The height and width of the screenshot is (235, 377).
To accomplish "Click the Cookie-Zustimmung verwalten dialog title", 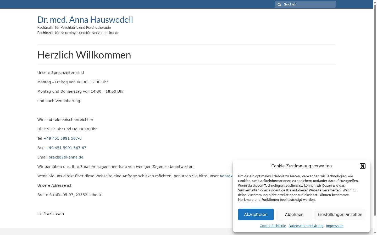I will [302, 166].
